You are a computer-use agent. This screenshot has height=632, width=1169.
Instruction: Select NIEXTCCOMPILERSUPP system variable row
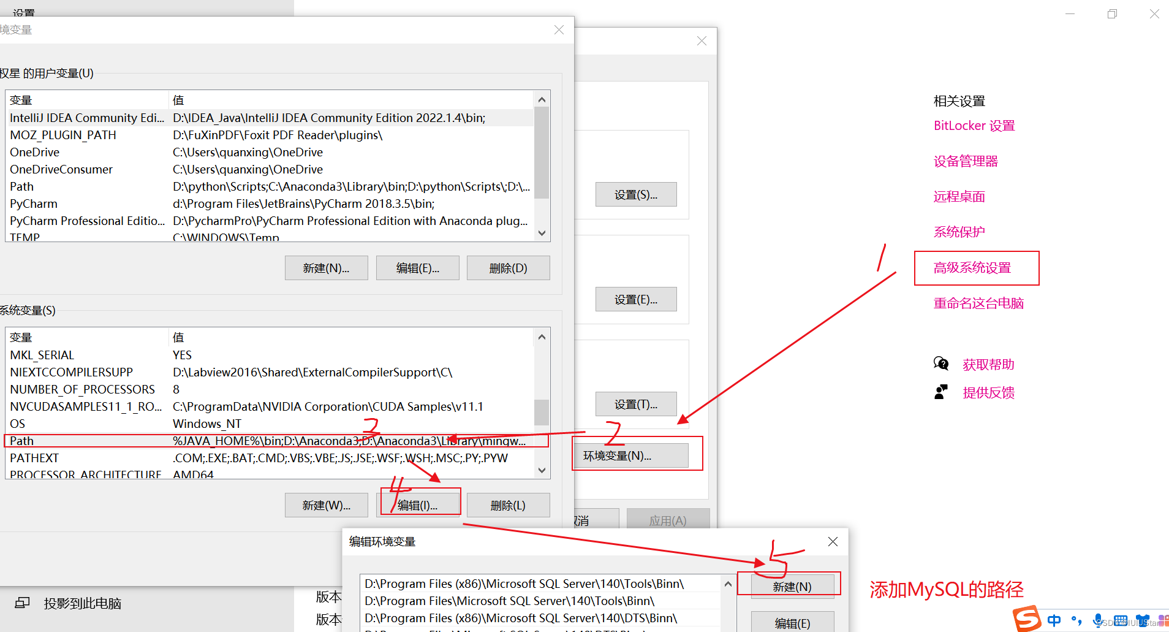point(270,372)
